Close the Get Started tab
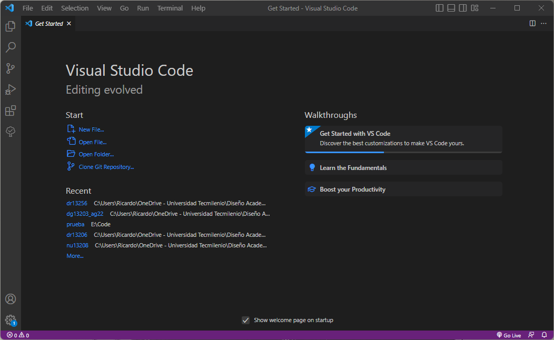The image size is (554, 340). [x=69, y=23]
